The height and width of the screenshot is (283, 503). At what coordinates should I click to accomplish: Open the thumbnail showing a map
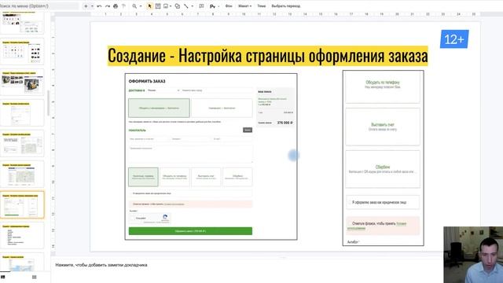click(22, 175)
